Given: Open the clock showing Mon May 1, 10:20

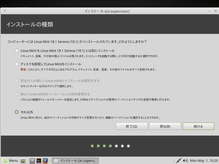Looking at the screenshot, I should pyautogui.click(x=204, y=161).
